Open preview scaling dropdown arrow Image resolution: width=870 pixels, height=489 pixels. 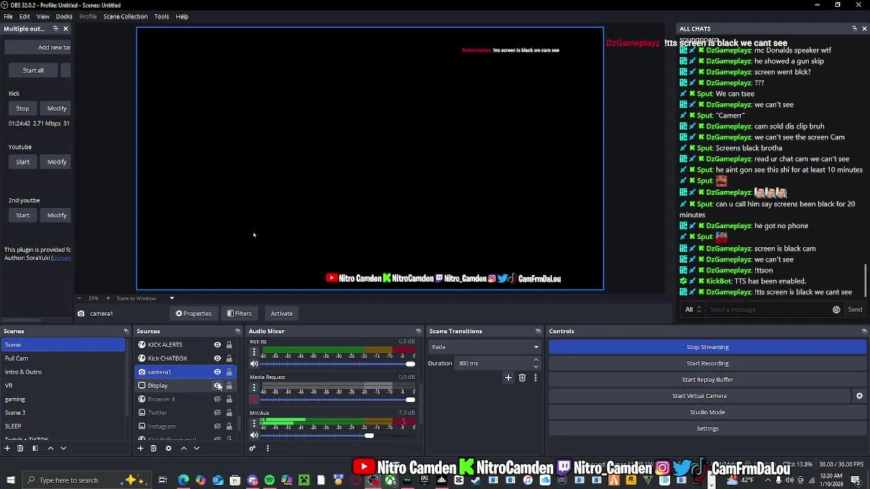[171, 298]
